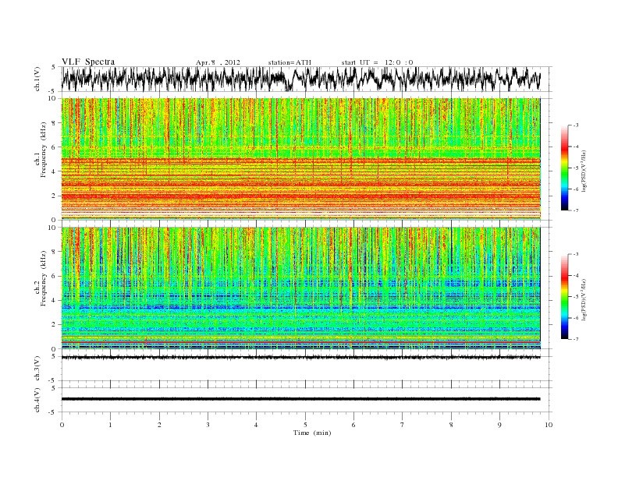Click inside the ch.2 spectrogram panel
This screenshot has width=618, height=477.
coord(300,288)
